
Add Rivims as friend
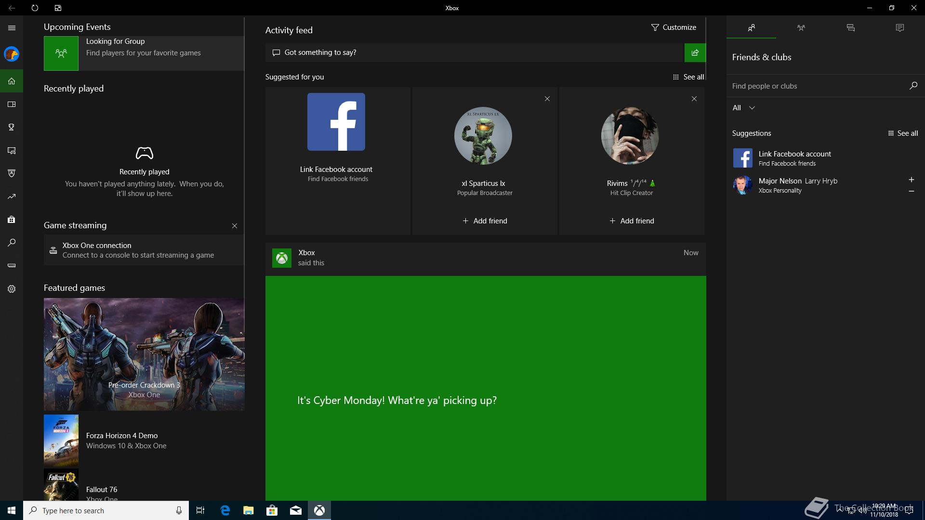coord(632,221)
